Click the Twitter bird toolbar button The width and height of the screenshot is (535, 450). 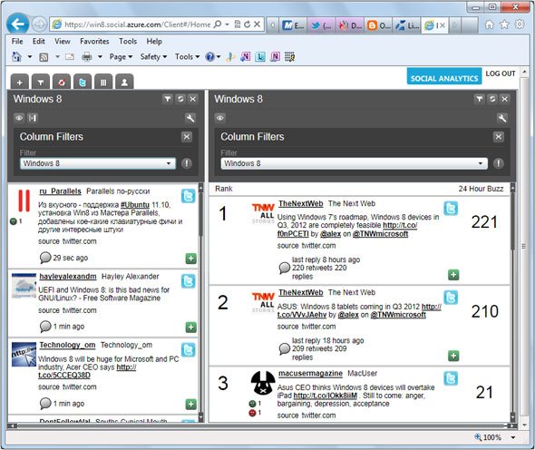(83, 83)
